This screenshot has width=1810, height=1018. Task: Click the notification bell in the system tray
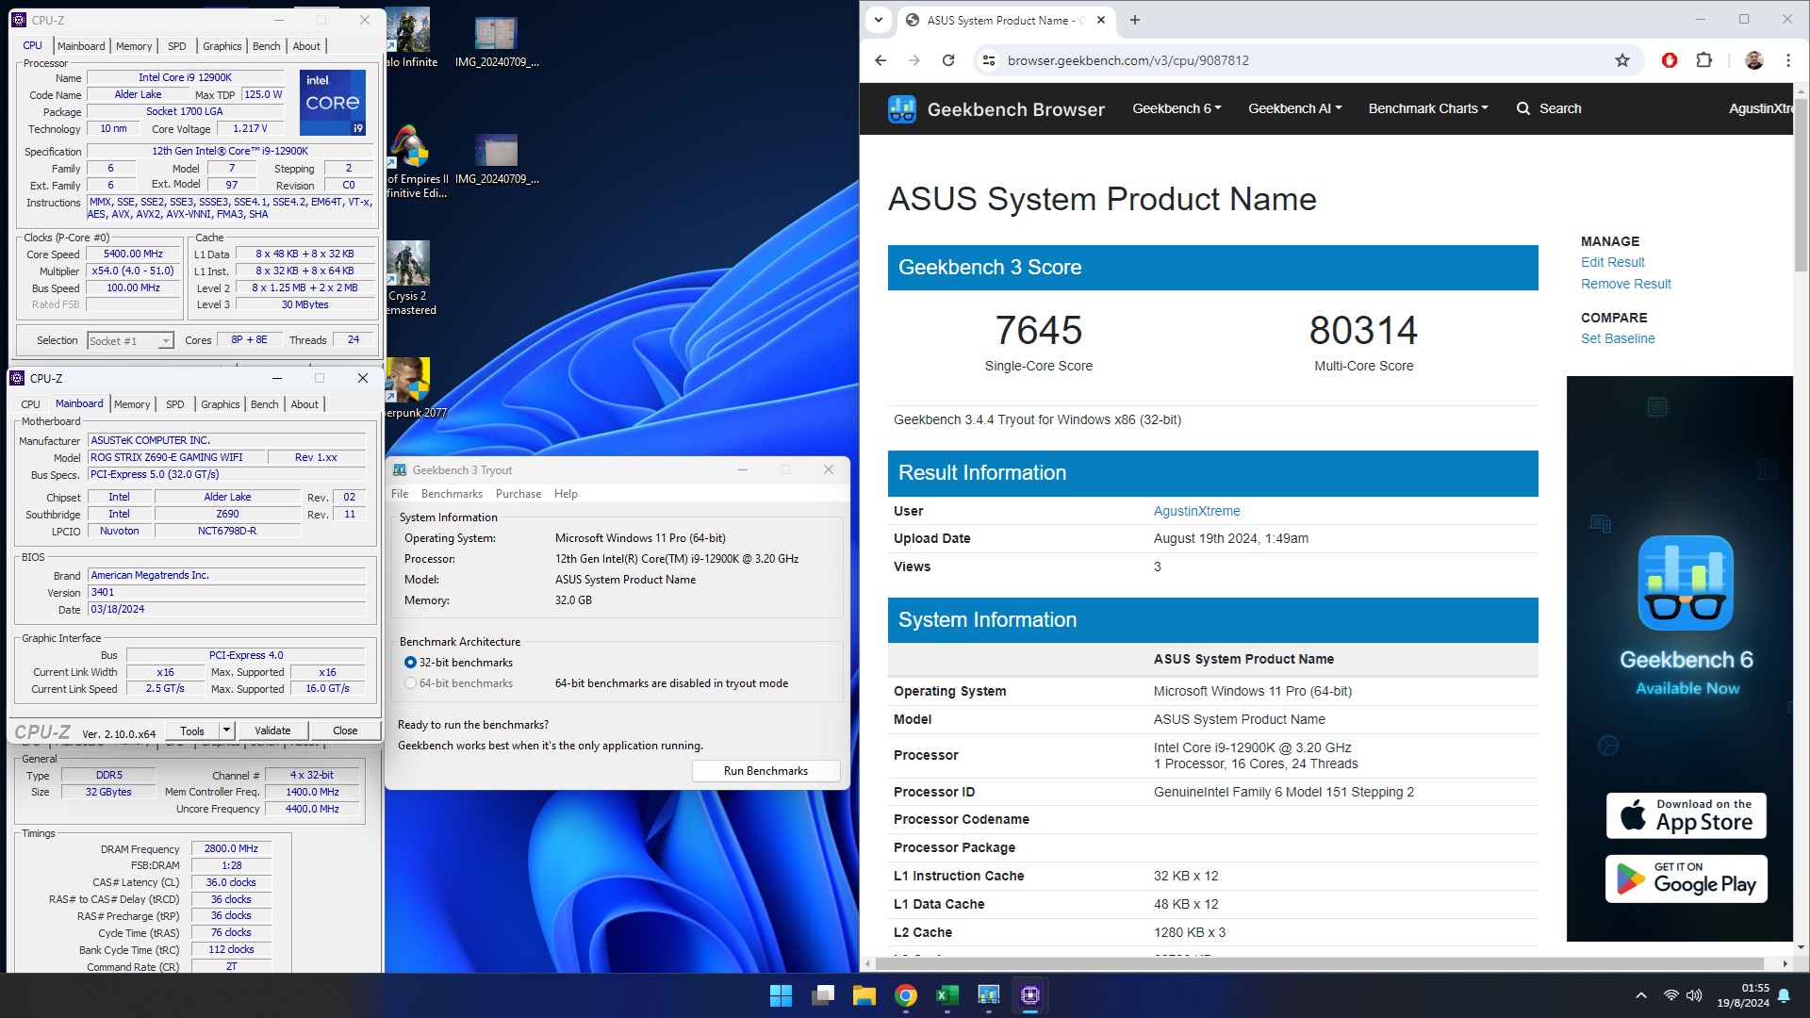[1784, 995]
